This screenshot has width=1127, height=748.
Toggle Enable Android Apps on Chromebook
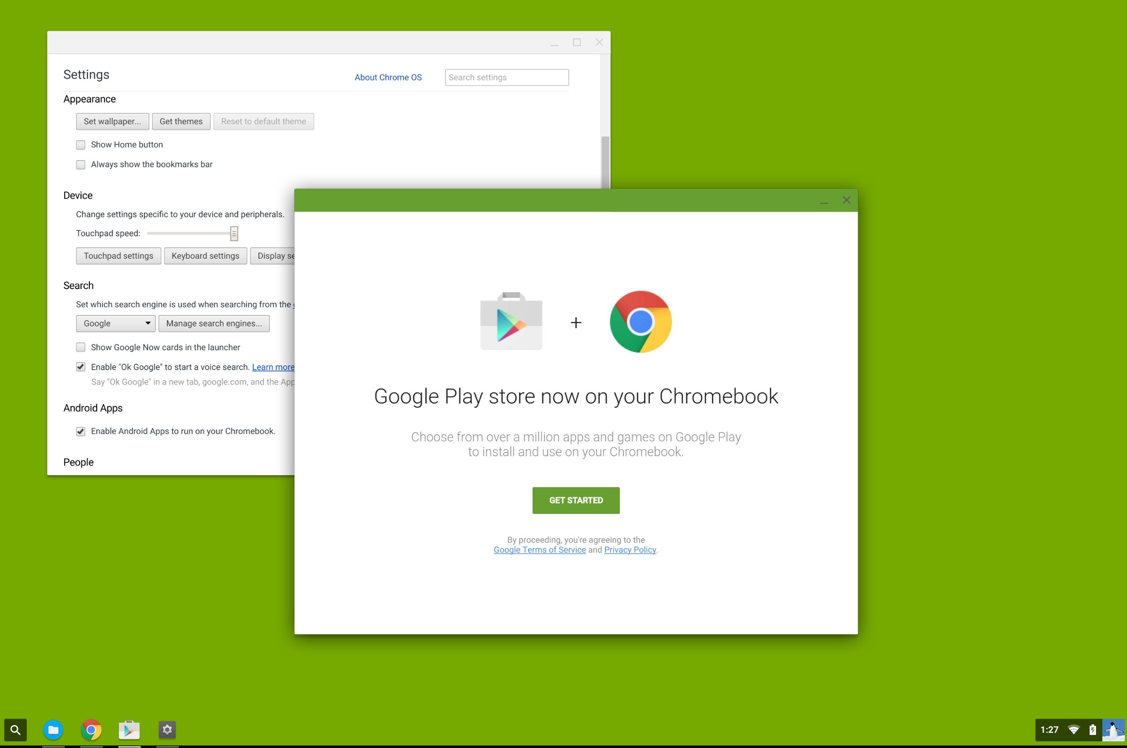79,431
